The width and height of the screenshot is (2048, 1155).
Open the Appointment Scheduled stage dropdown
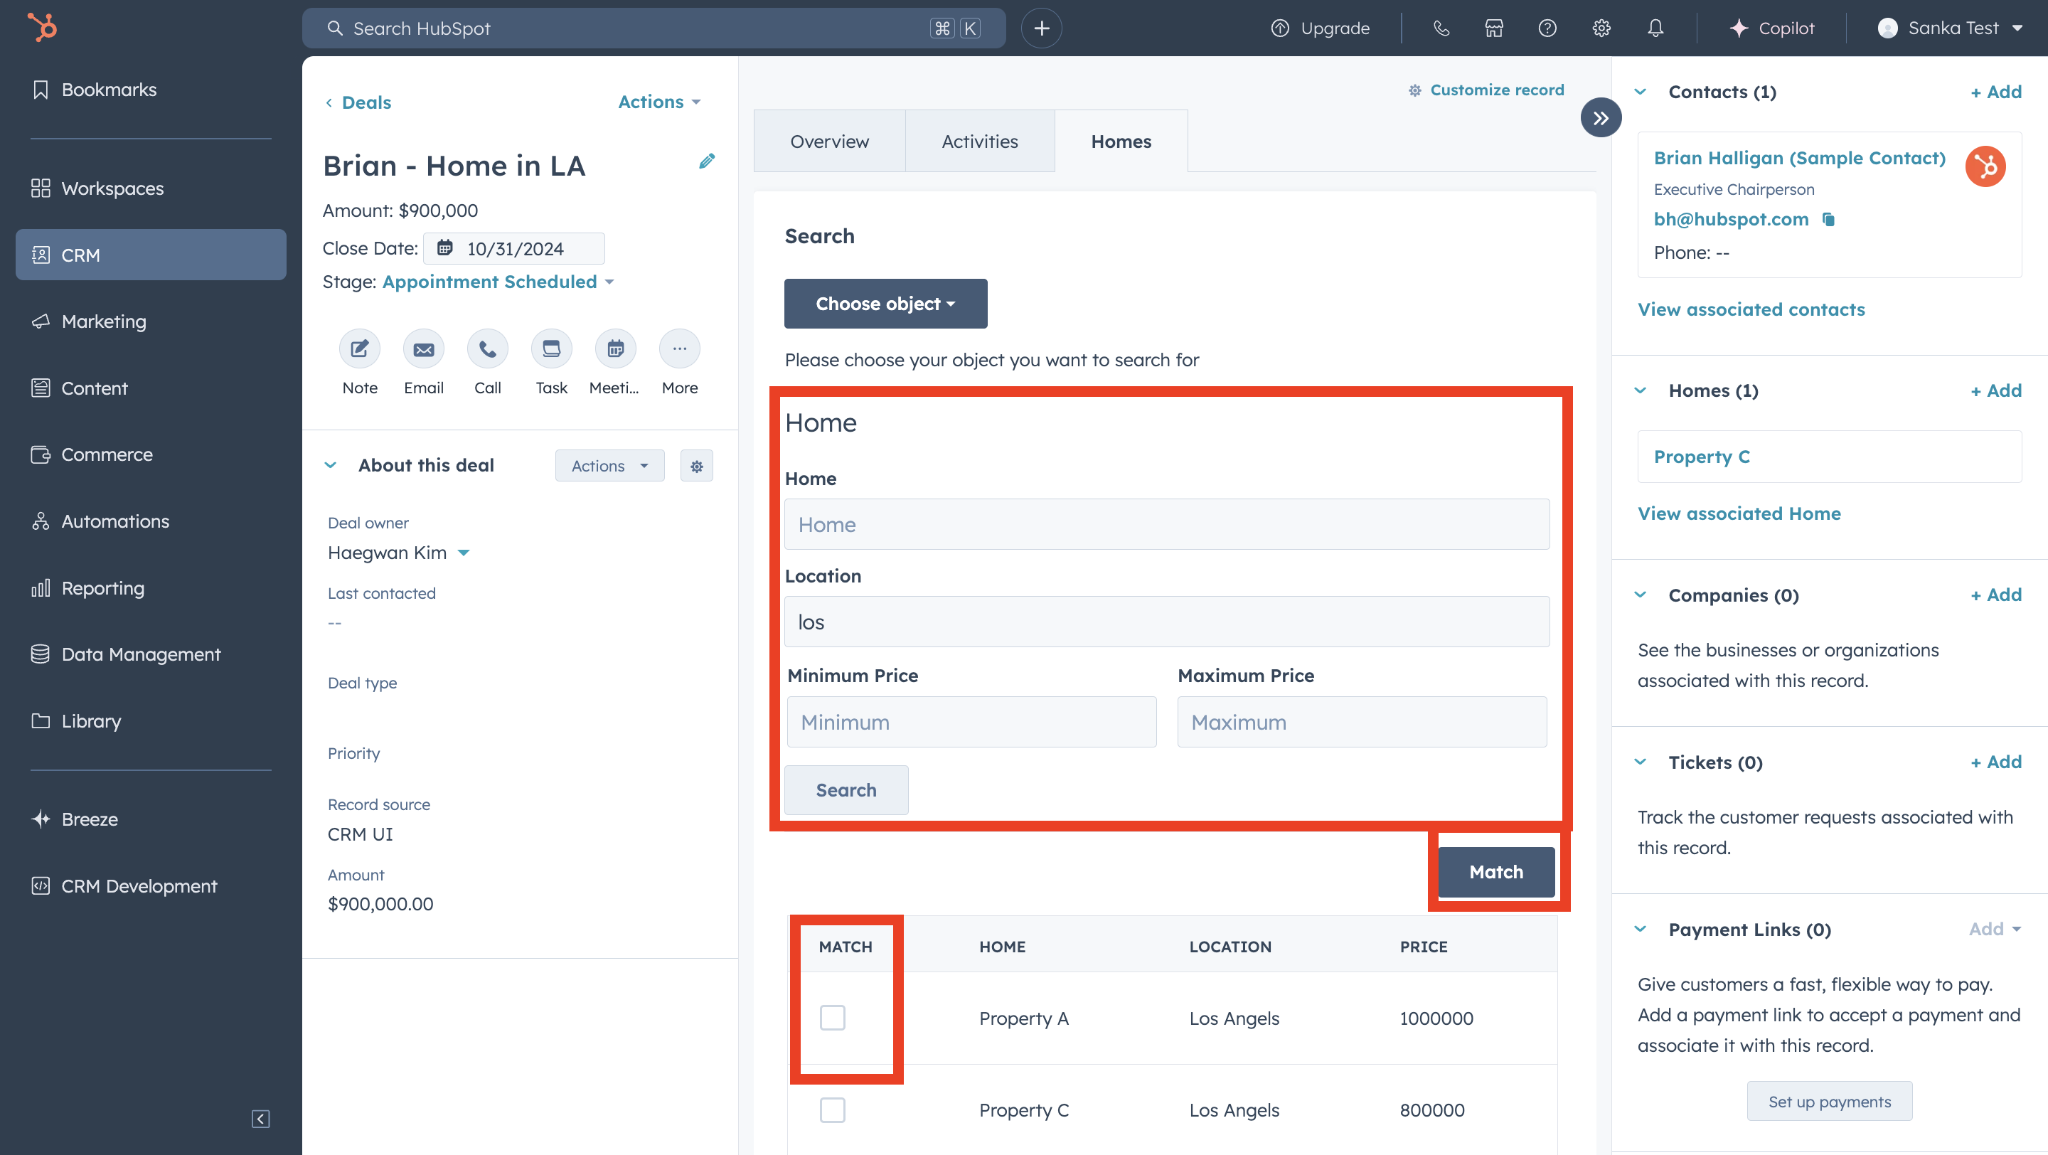pyautogui.click(x=498, y=282)
